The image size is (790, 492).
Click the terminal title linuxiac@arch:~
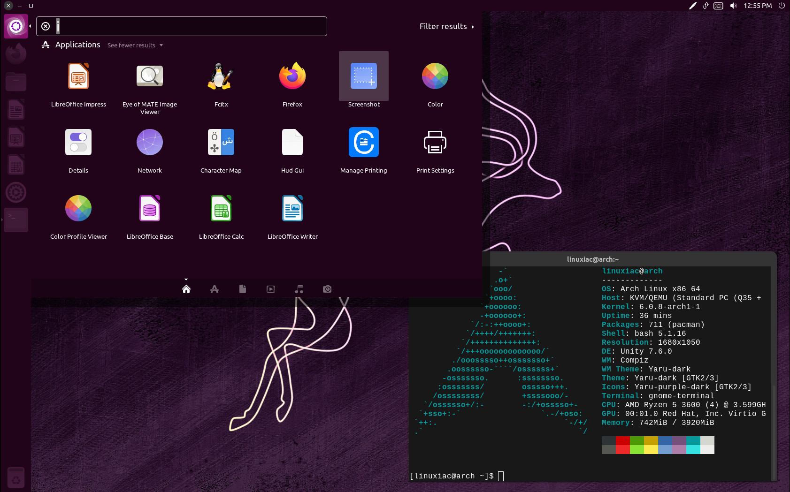593,259
